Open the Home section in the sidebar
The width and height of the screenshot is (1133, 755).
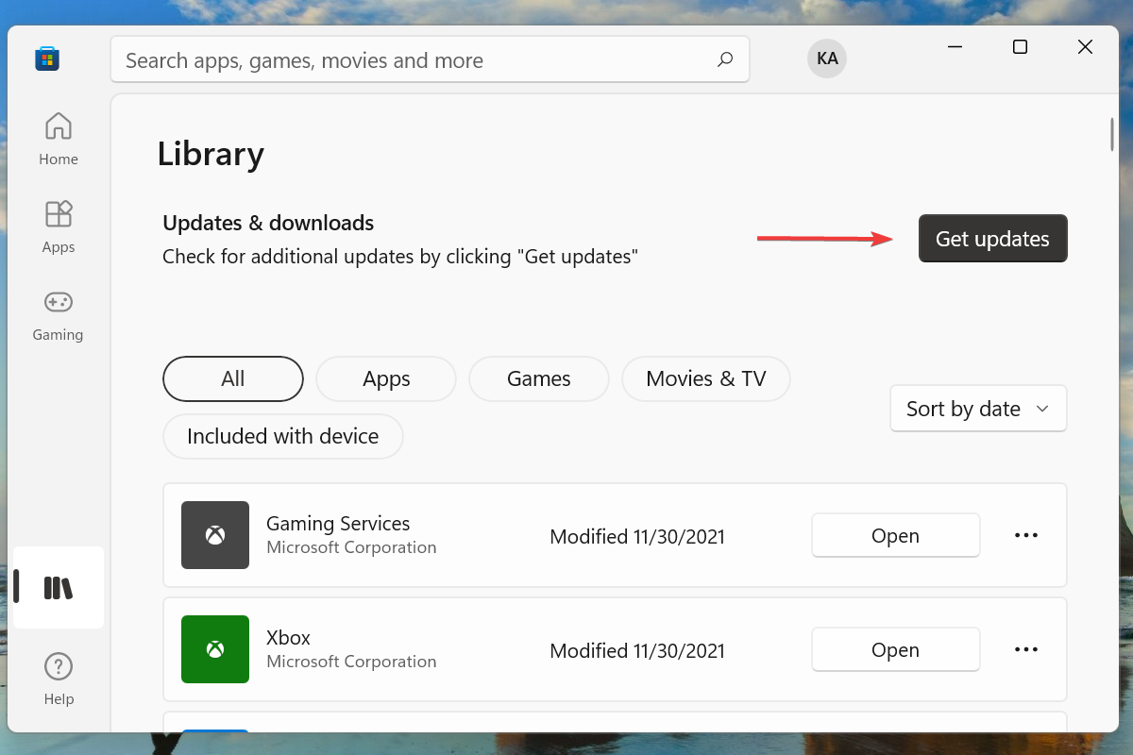coord(58,138)
